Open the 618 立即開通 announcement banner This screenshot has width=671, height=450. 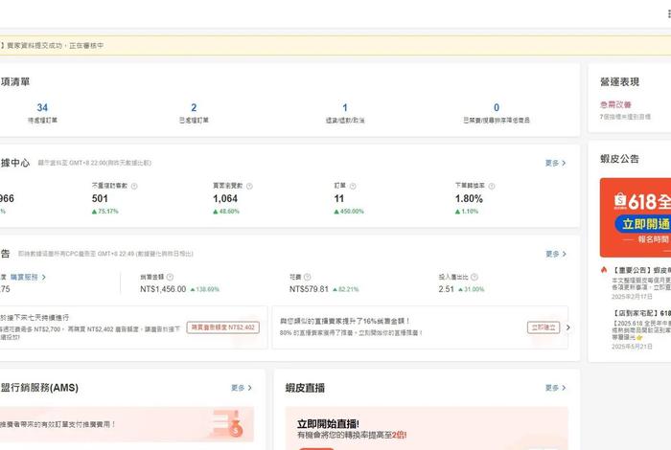coord(636,217)
